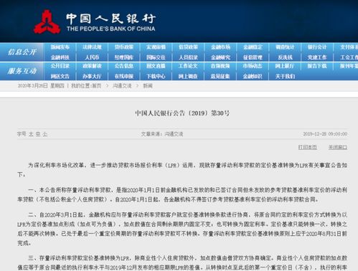Open the 工作论文 link
Image resolution: width=358 pixels, height=271 pixels.
(x=188, y=66)
